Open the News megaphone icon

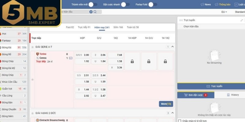pyautogui.click(x=202, y=5)
